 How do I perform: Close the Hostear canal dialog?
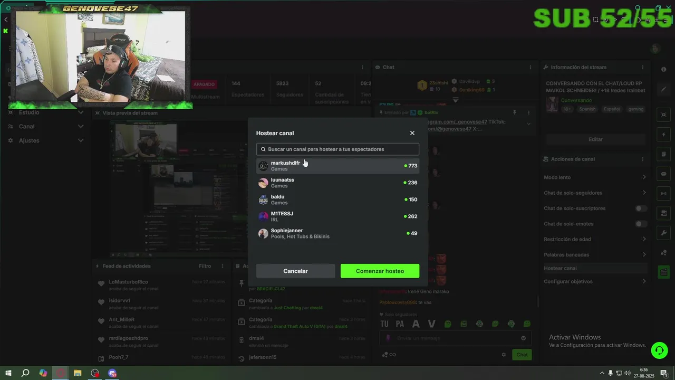coord(412,133)
